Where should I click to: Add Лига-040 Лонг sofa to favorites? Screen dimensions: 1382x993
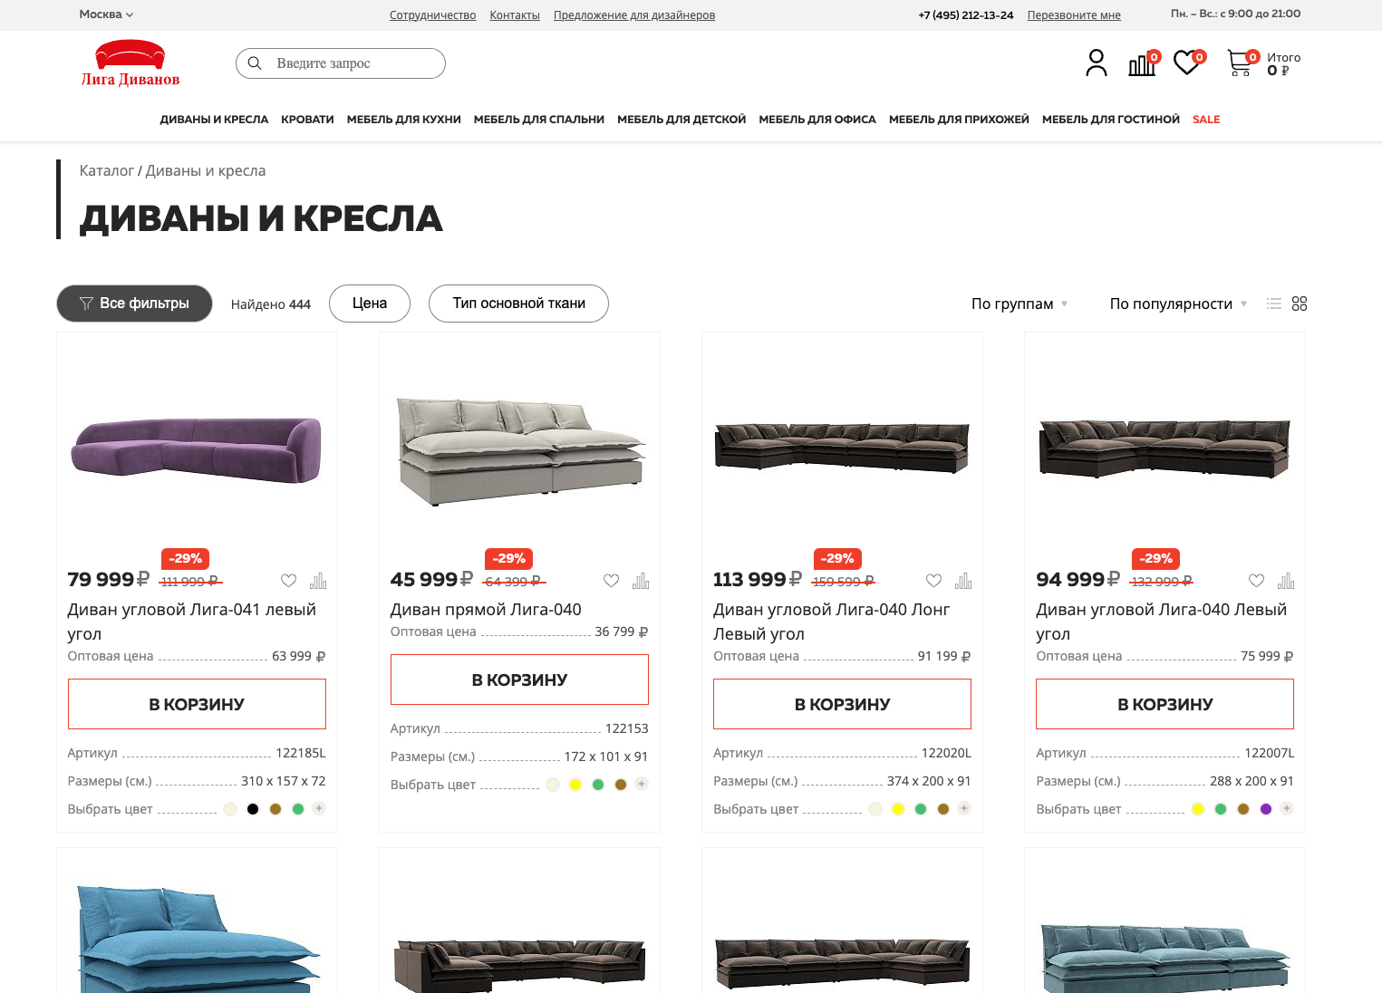click(933, 581)
